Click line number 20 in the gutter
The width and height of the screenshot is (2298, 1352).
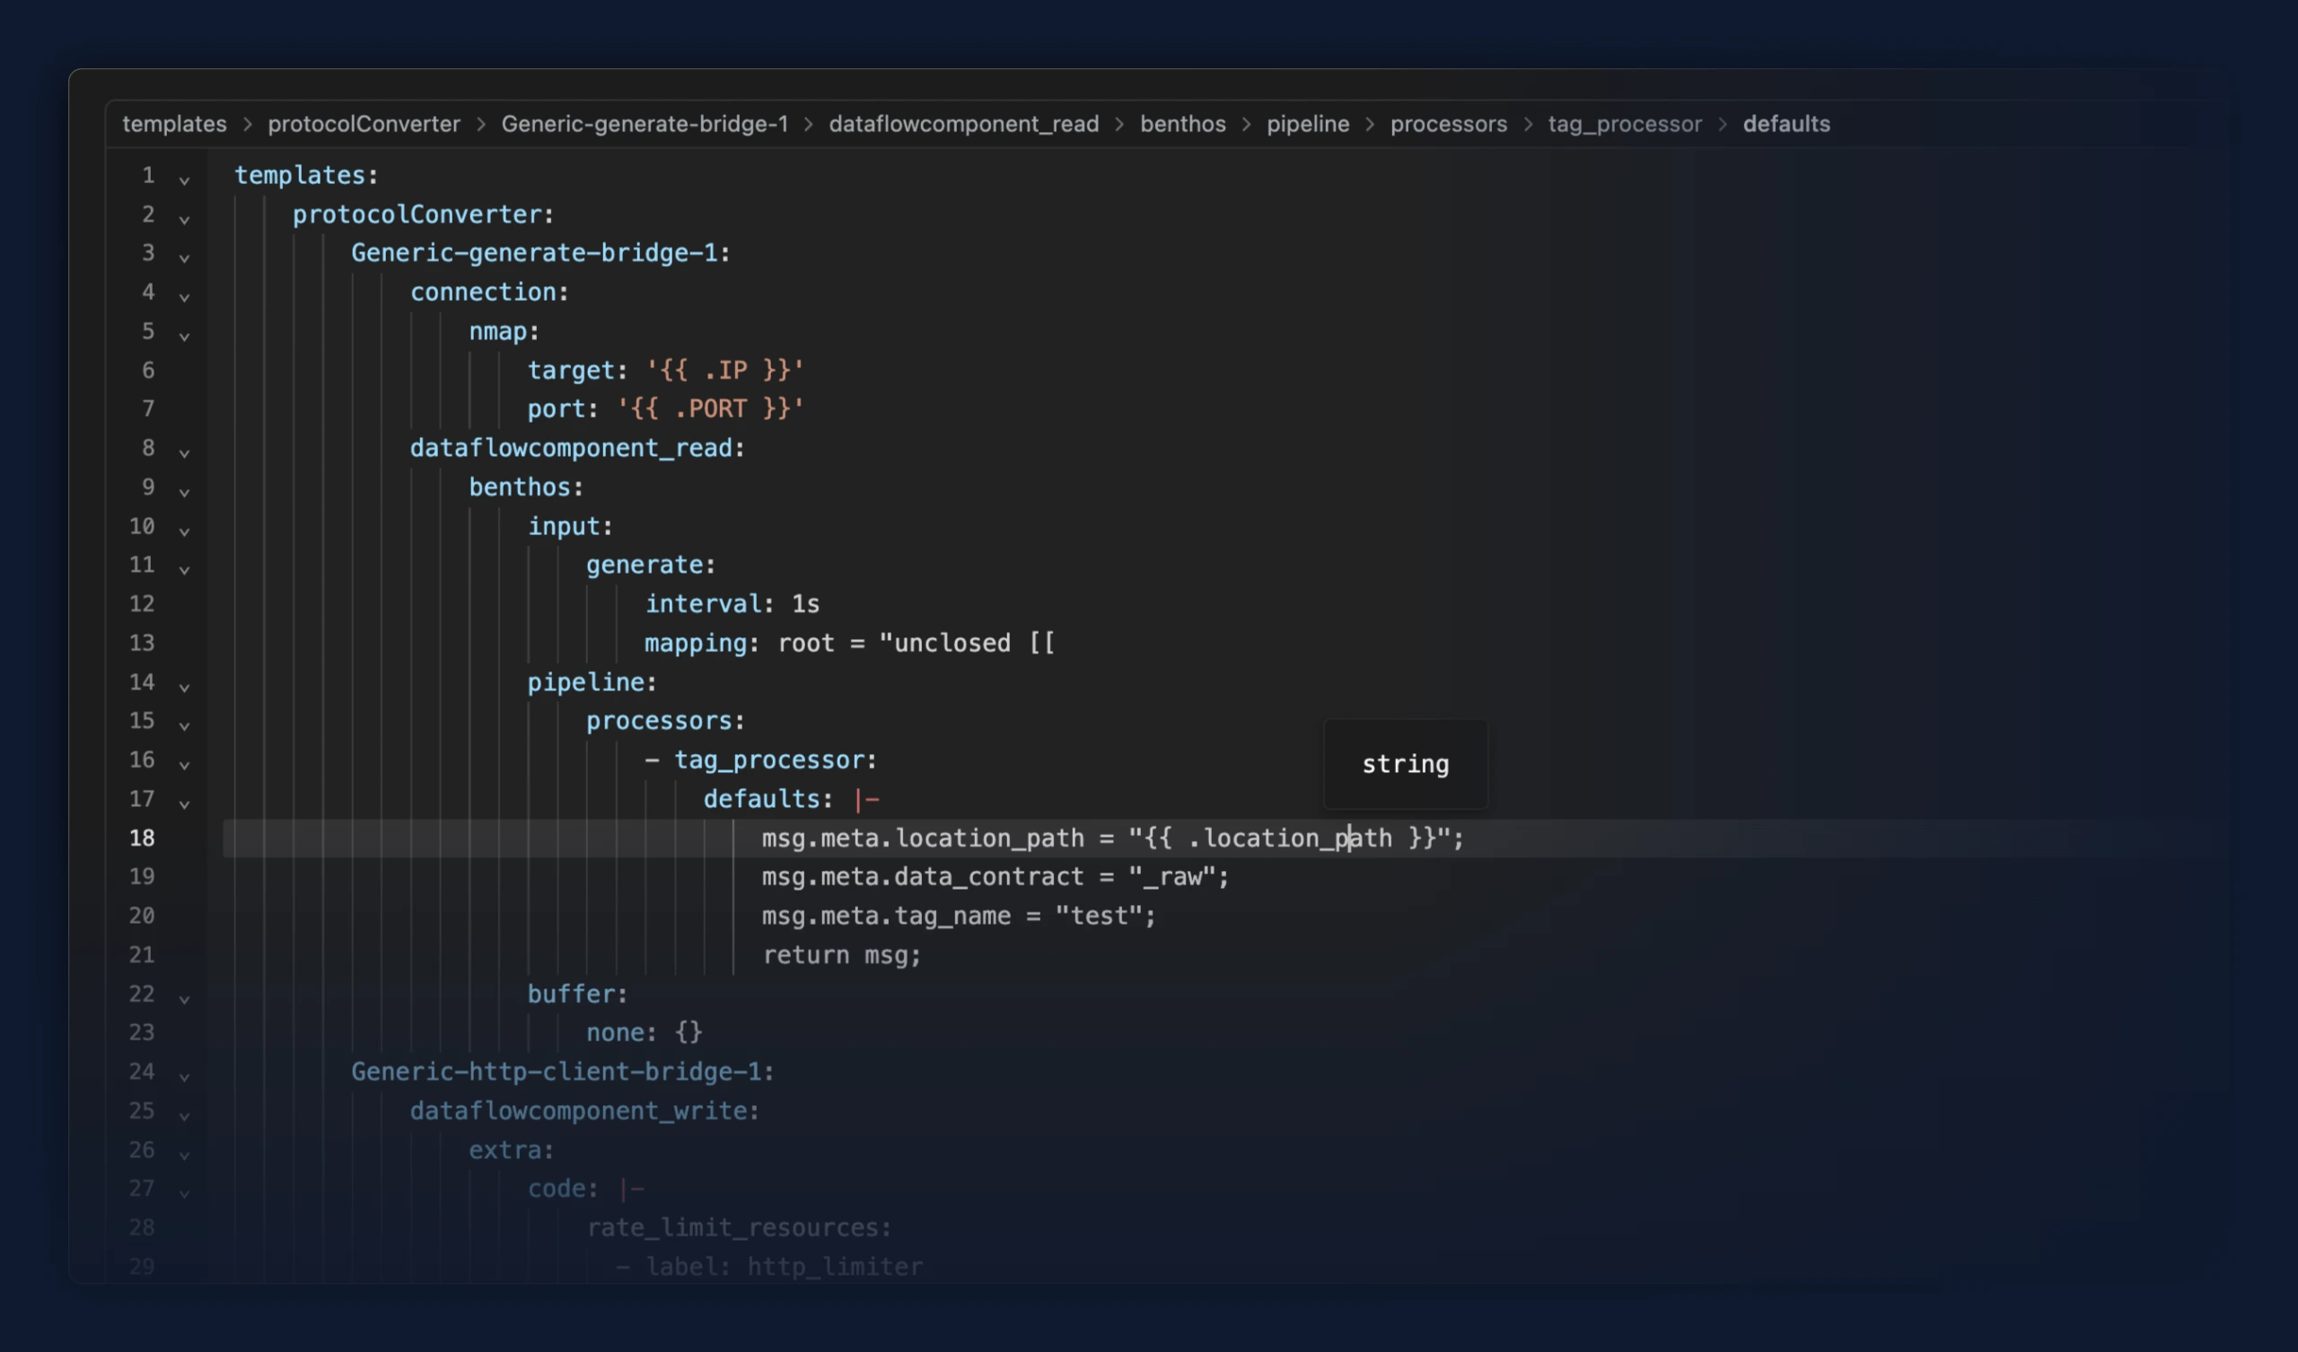(x=141, y=916)
